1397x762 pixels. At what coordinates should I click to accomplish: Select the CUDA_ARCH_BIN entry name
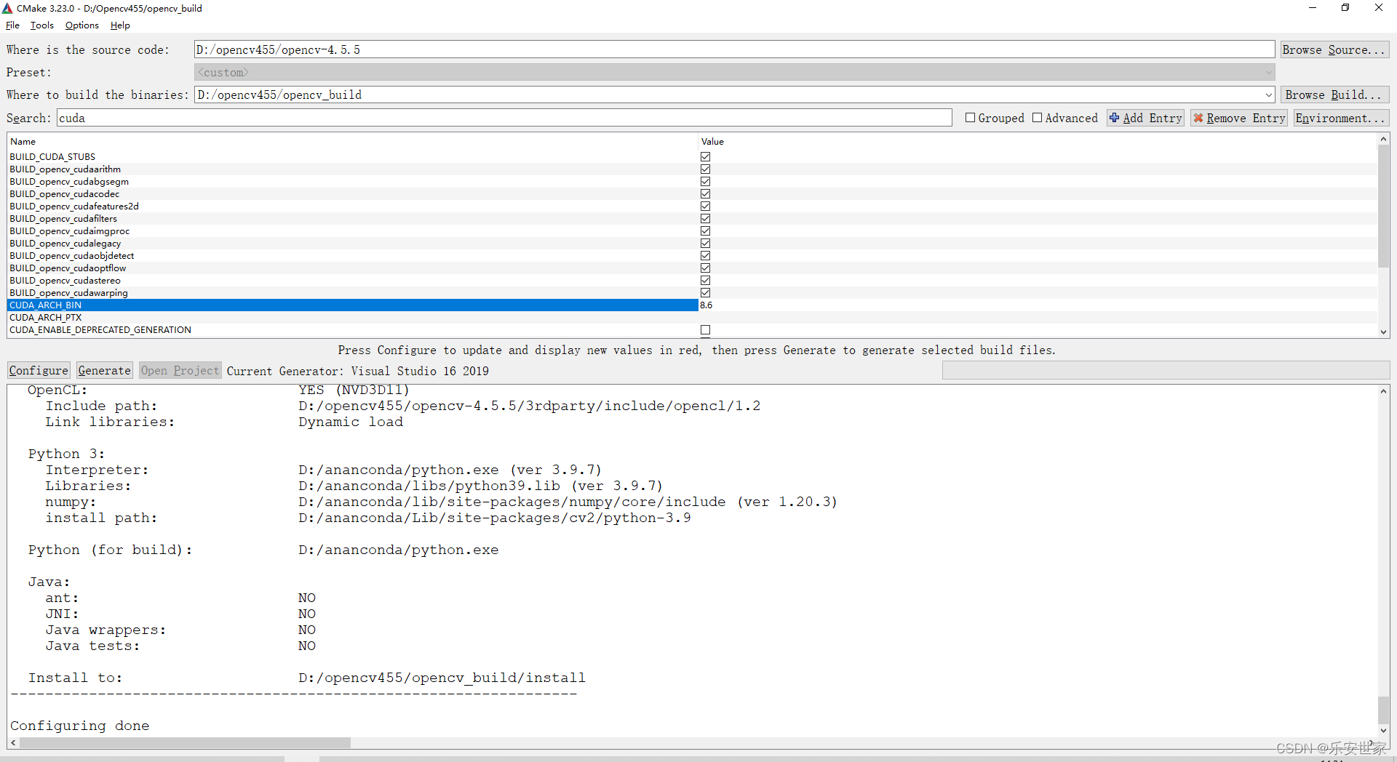[45, 305]
